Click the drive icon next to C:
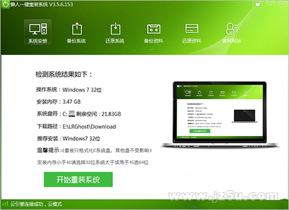 [72, 114]
